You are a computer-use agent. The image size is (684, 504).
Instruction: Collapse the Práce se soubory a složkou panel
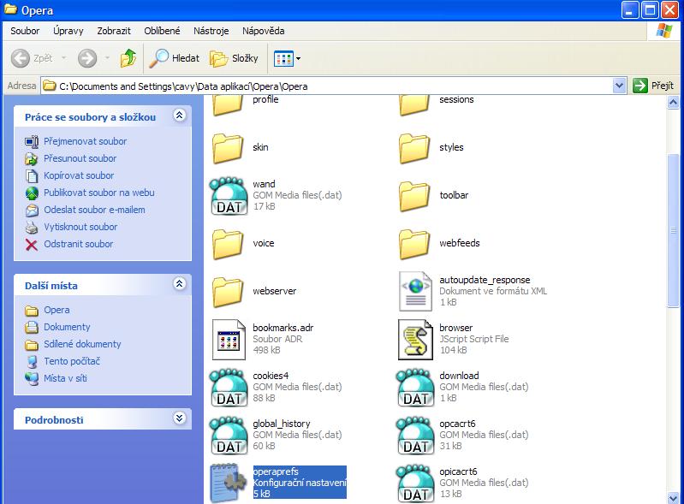179,116
